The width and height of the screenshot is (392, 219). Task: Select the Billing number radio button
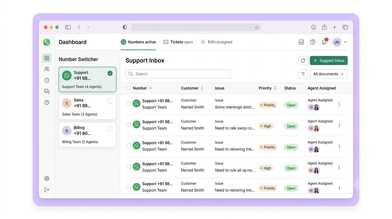(x=110, y=129)
